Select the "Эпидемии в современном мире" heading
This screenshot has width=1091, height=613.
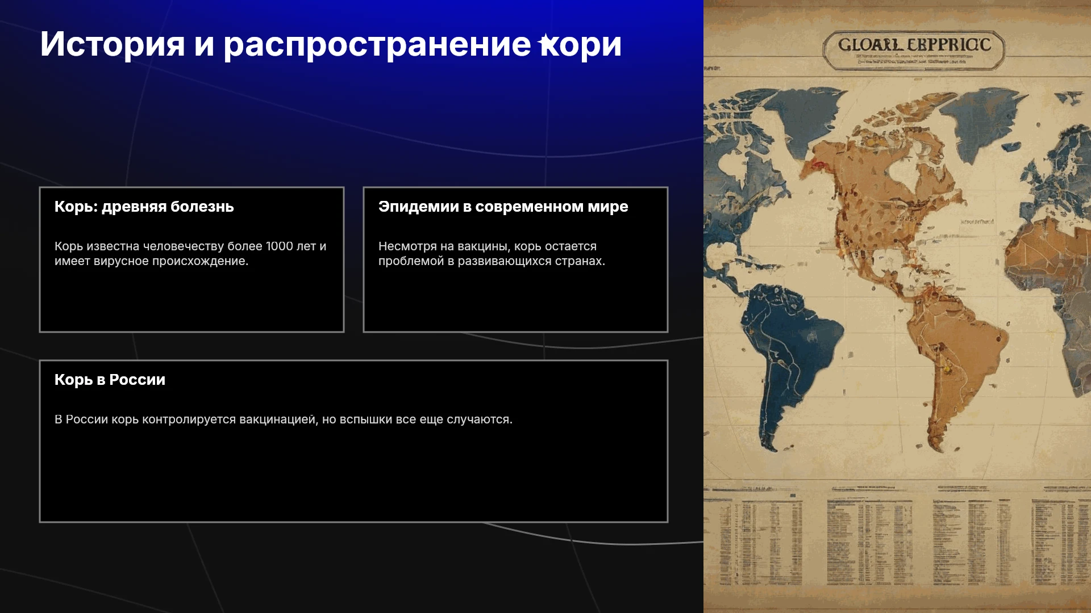pos(503,207)
